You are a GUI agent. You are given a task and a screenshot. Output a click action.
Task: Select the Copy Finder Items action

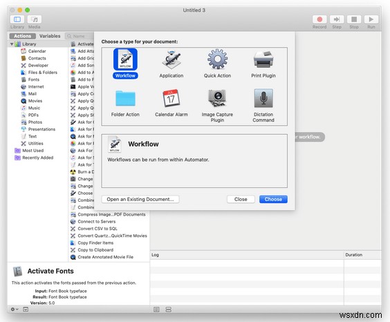[x=95, y=243]
